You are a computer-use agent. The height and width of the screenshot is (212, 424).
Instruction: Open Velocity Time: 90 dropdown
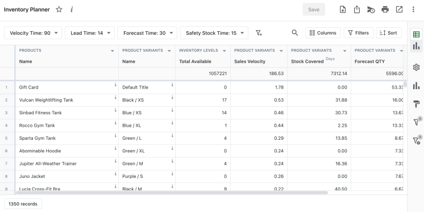tap(33, 33)
